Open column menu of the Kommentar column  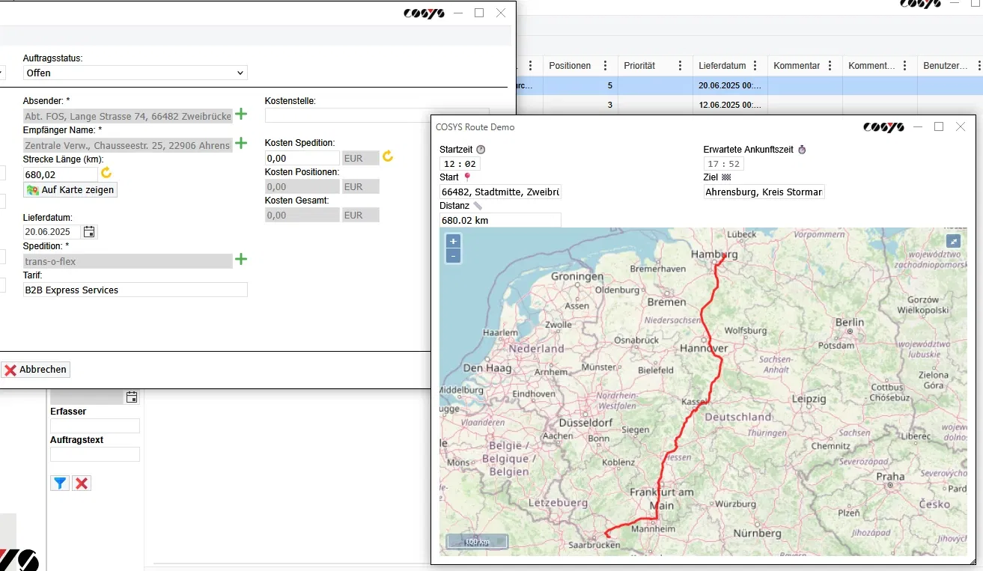(x=830, y=66)
